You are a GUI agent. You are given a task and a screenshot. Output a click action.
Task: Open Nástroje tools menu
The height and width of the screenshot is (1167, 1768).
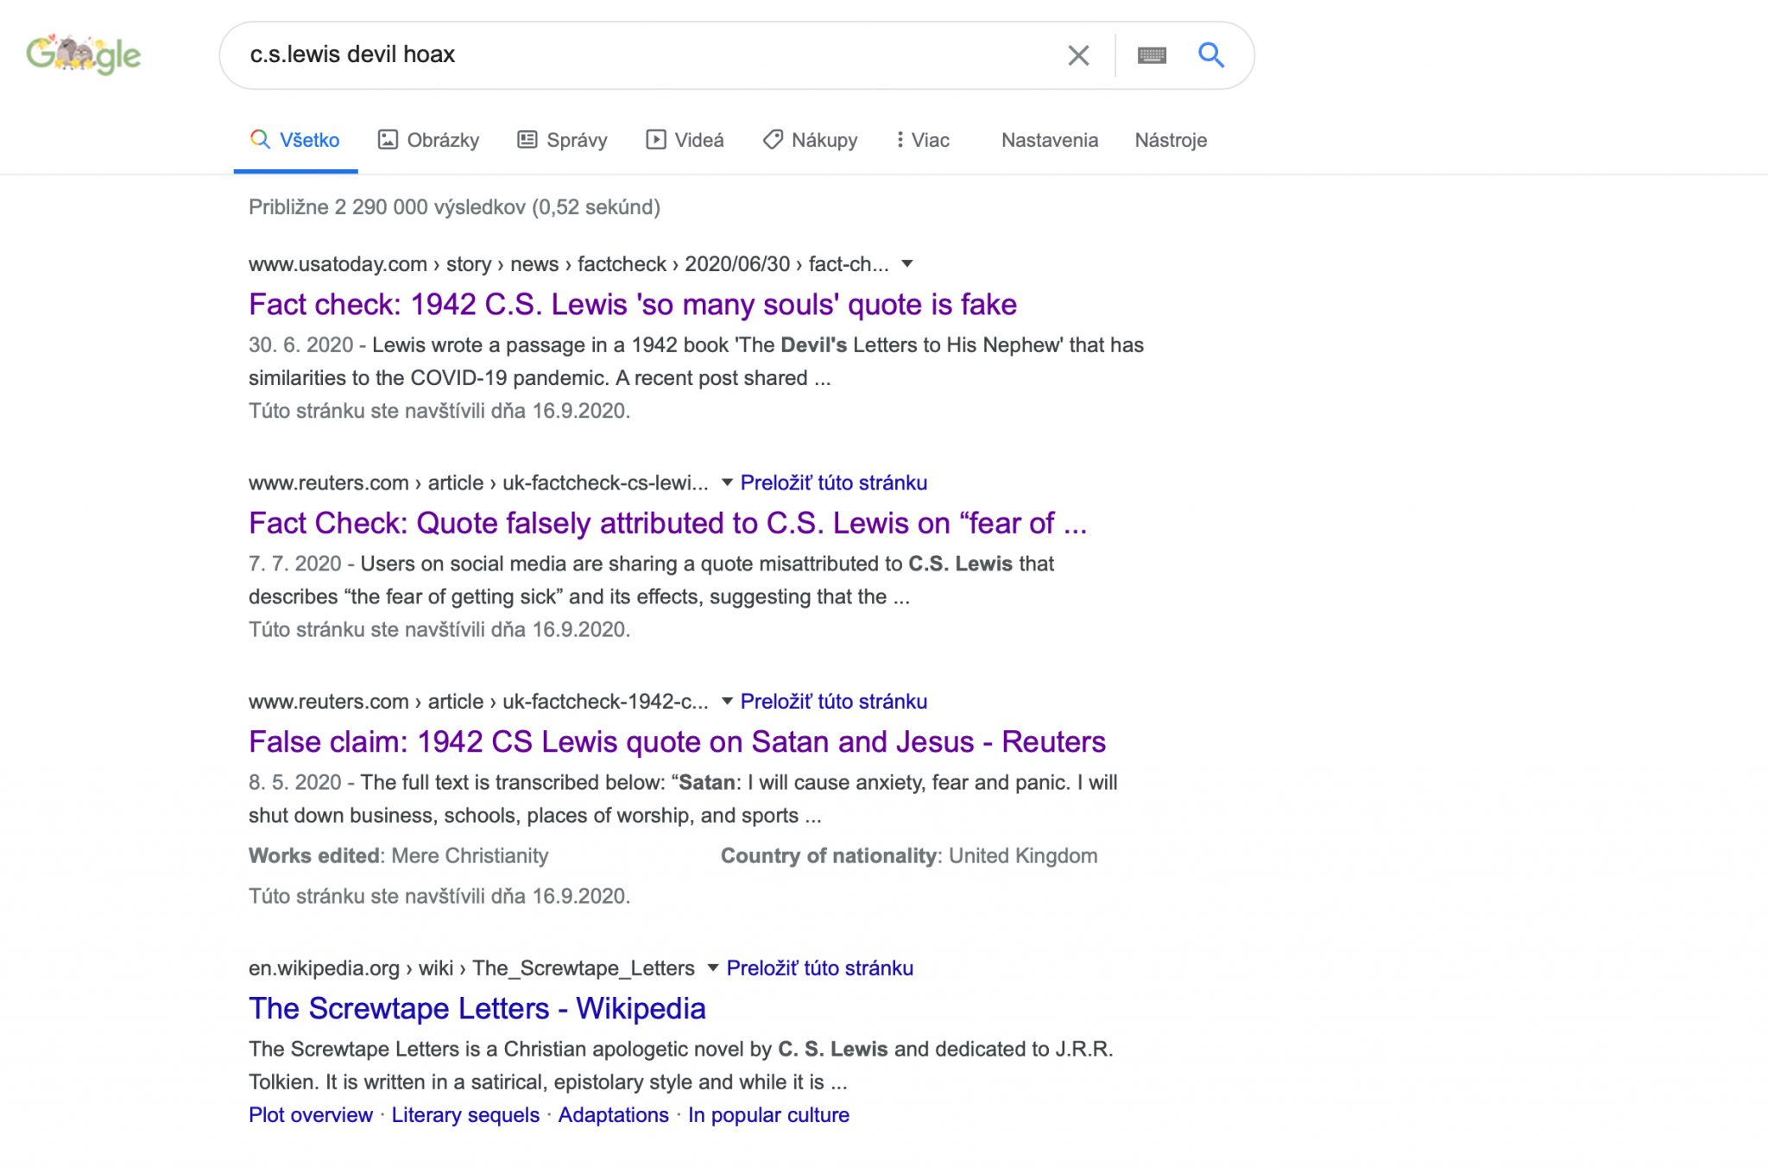coord(1171,140)
